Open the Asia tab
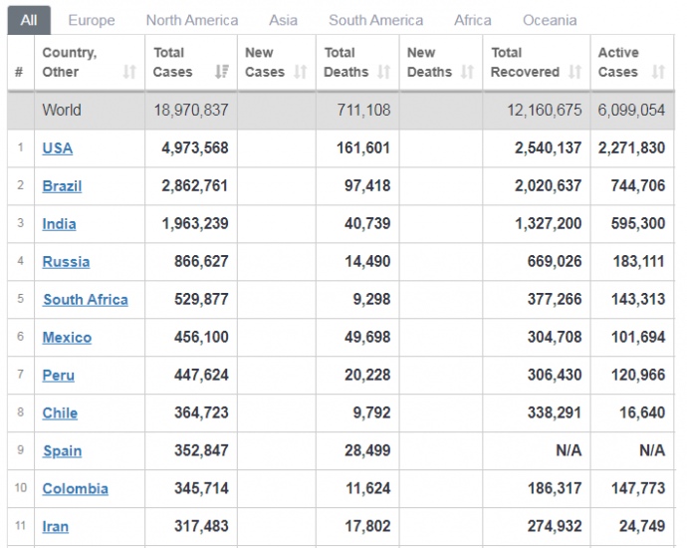Screen dimensions: 687x548 (283, 20)
